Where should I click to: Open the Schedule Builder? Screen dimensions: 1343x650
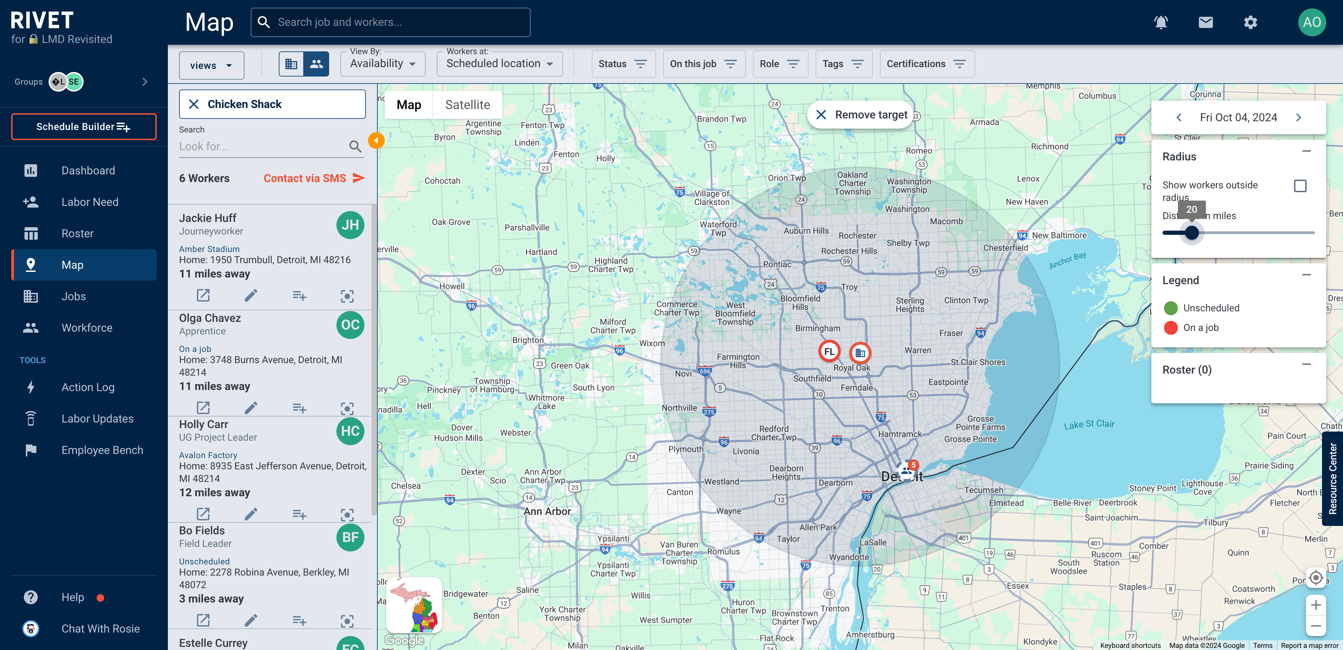[84, 127]
